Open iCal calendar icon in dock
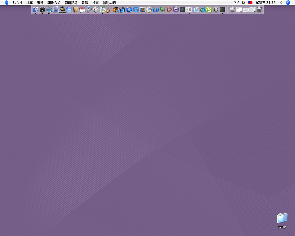The width and height of the screenshot is (295, 236). (83, 10)
